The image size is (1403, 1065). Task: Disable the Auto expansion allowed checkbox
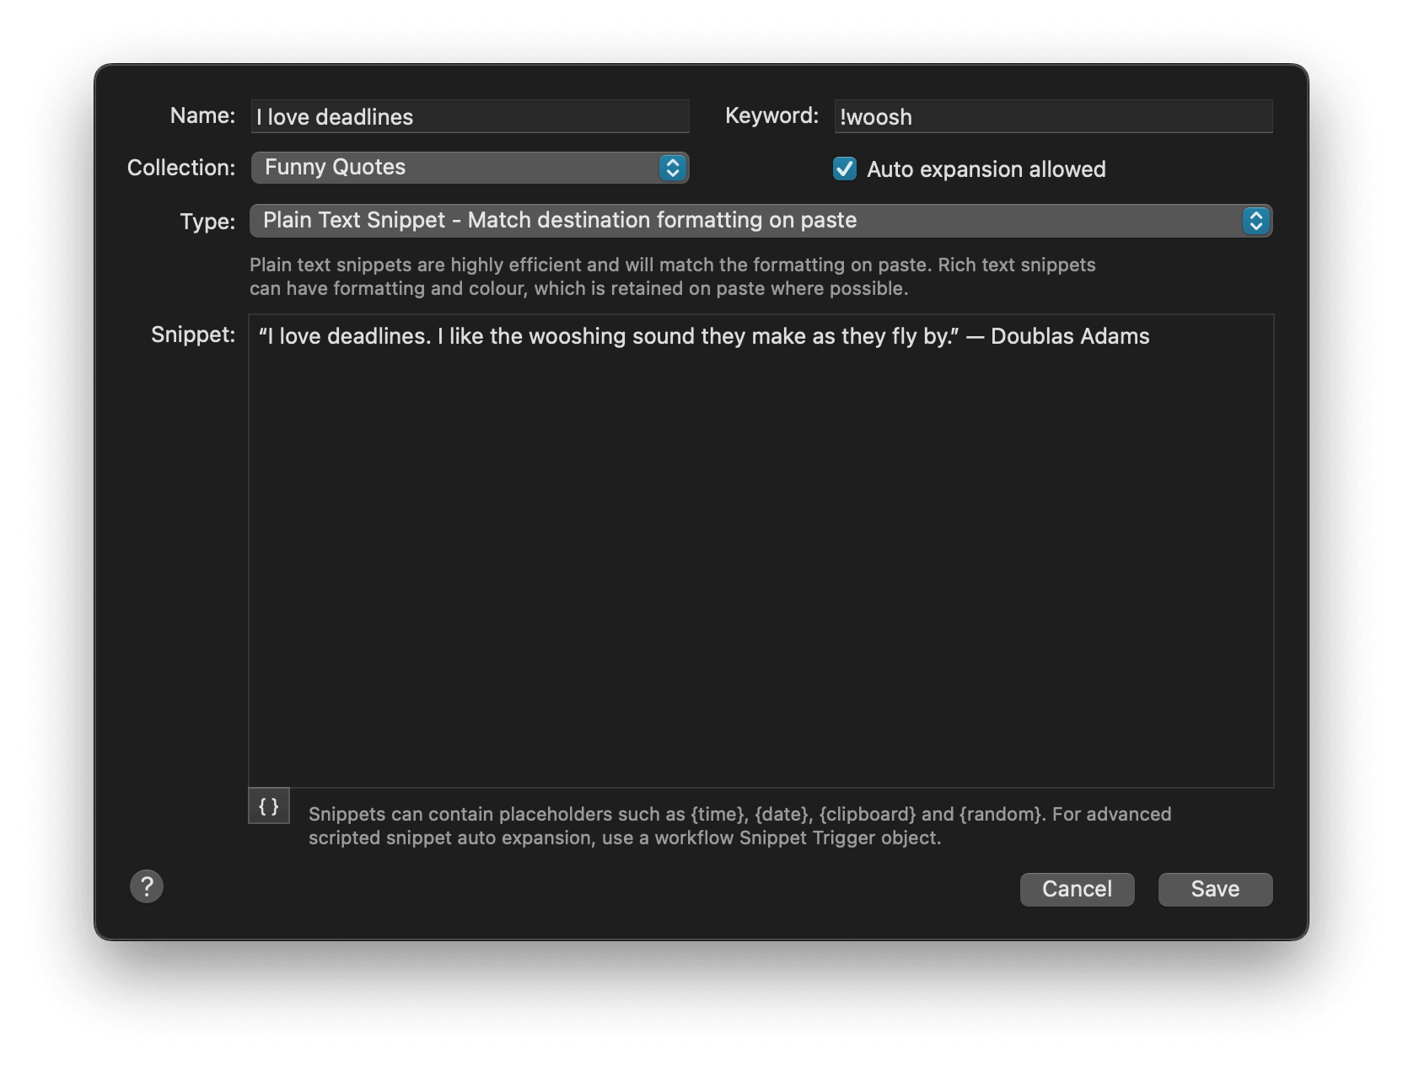click(x=845, y=169)
